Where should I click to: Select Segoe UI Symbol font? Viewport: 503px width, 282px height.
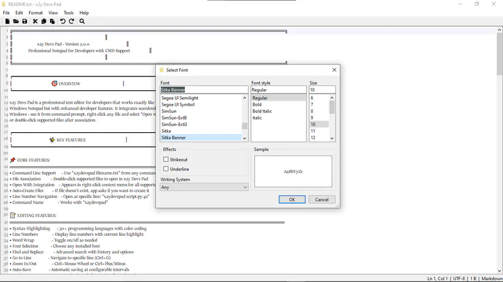201,105
